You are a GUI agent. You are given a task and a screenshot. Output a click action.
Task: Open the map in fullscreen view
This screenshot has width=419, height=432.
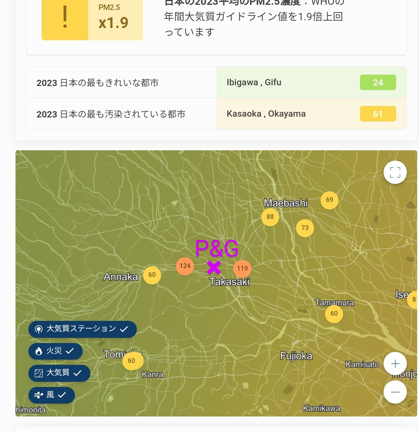tap(395, 172)
